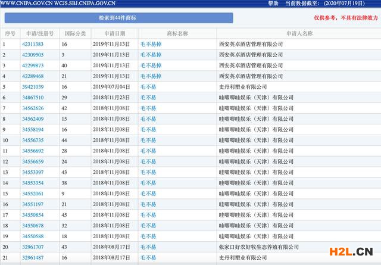The width and height of the screenshot is (381, 265).
Task: Open application number 34867510
Action: (33, 98)
